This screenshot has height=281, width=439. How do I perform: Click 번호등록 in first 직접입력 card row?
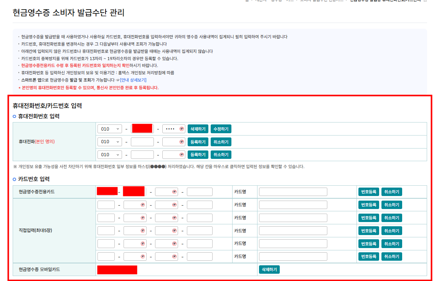tap(369, 205)
